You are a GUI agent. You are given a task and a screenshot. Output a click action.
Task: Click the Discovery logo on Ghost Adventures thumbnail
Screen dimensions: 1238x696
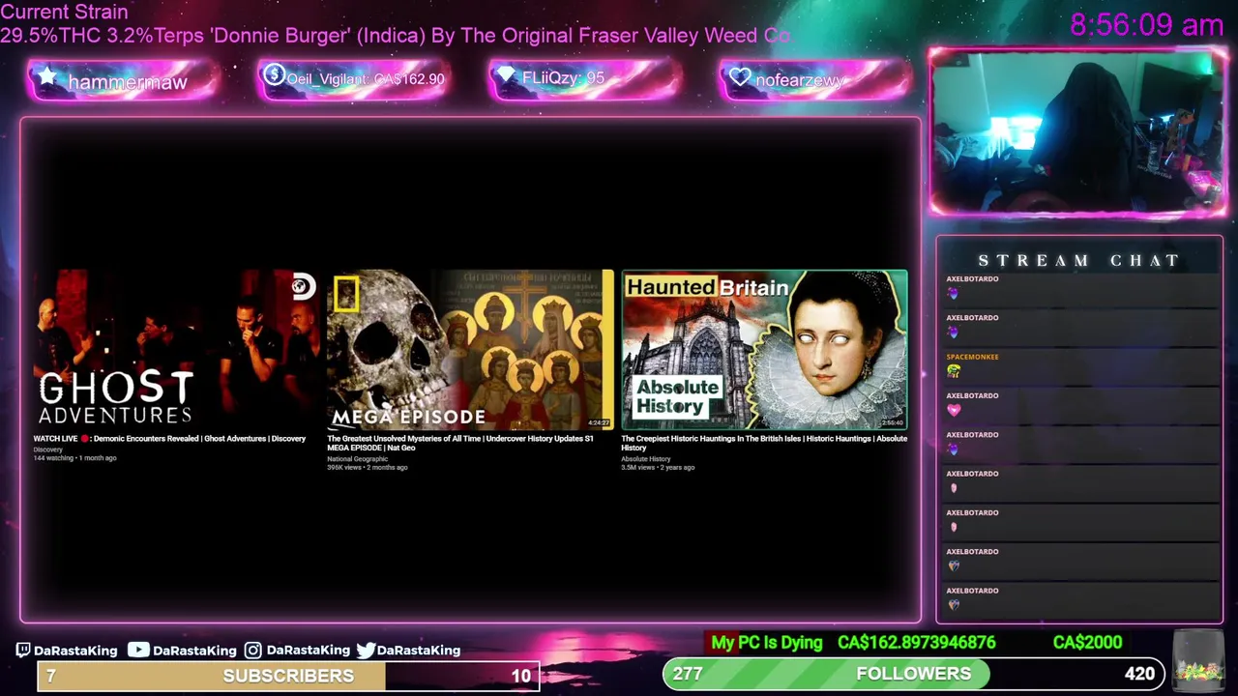coord(303,286)
